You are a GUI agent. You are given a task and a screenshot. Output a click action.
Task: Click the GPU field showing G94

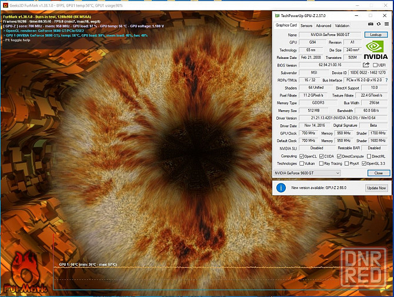pyautogui.click(x=313, y=42)
